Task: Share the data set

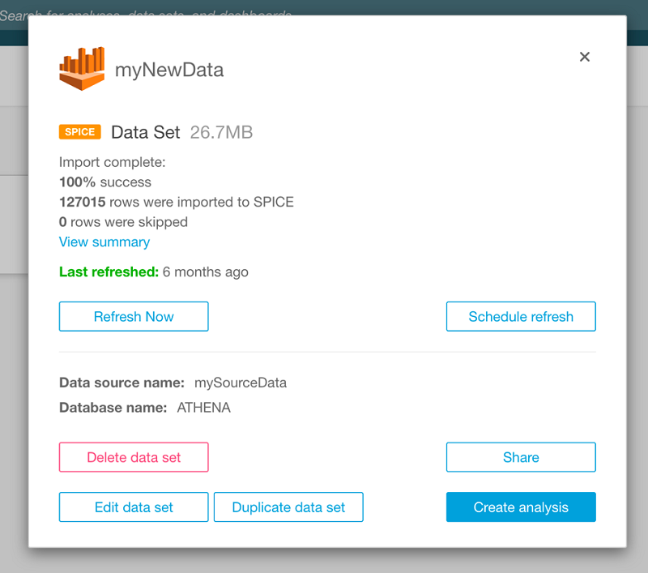Action: tap(521, 457)
